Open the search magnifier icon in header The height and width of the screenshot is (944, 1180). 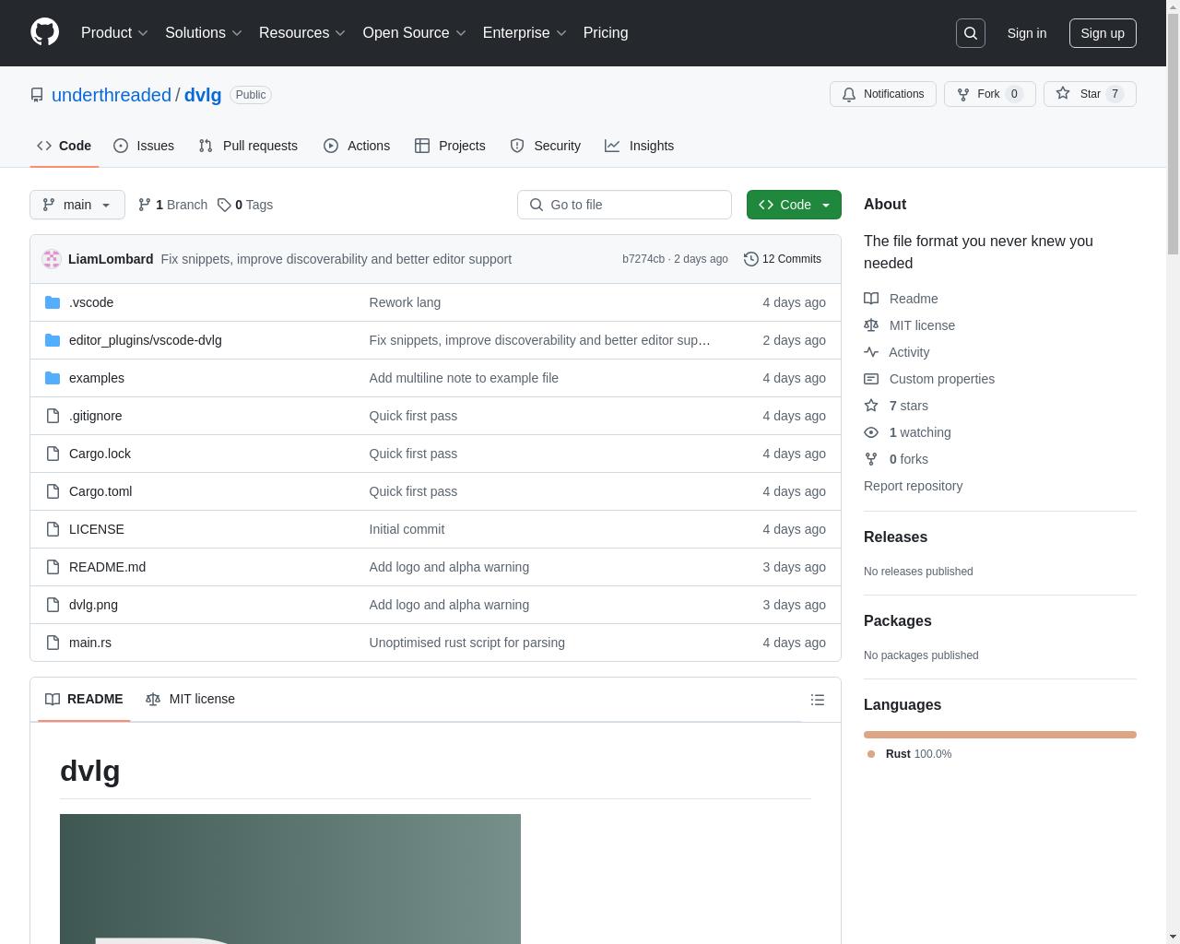pos(971,33)
